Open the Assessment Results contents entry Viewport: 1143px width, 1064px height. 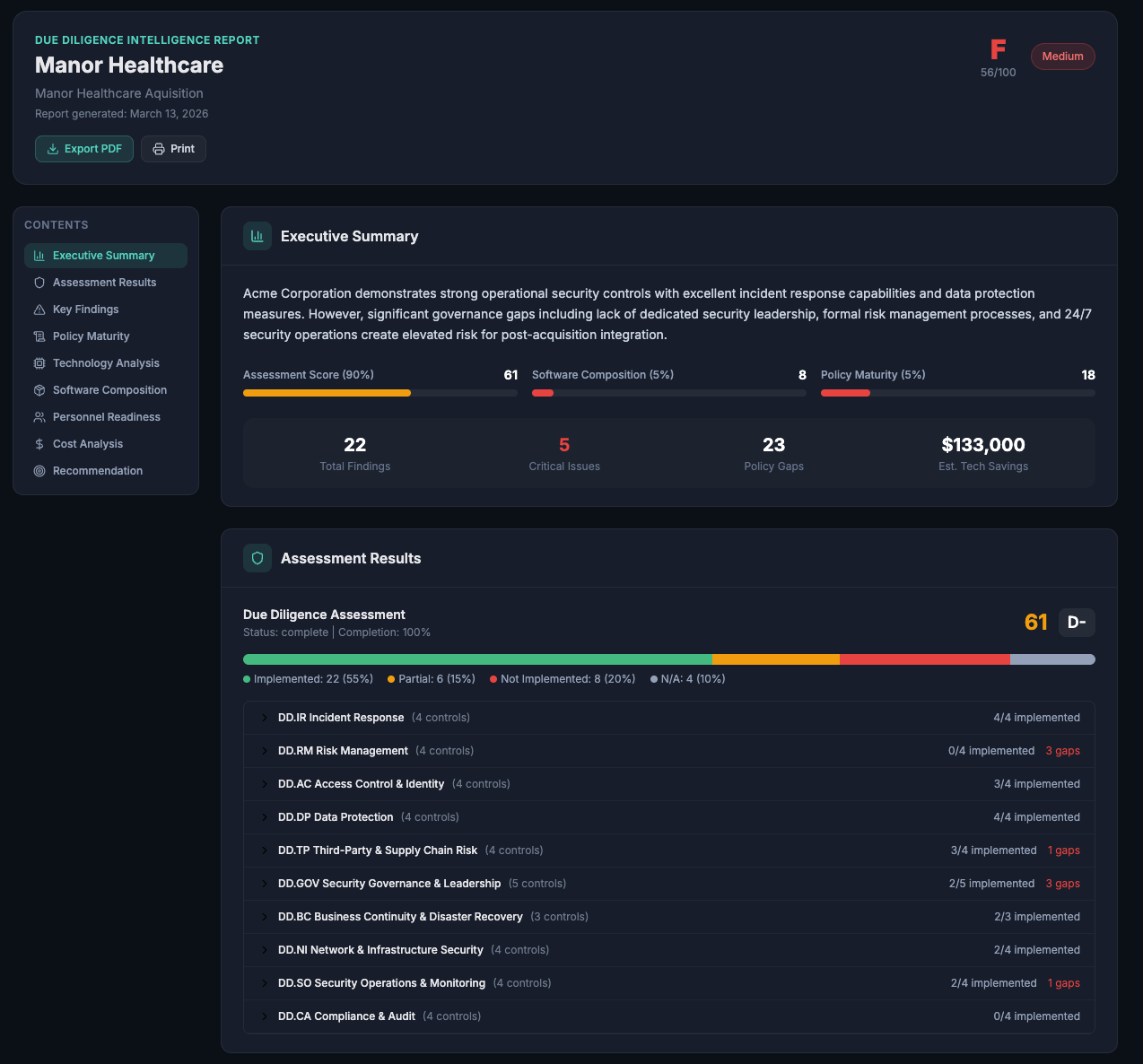103,282
